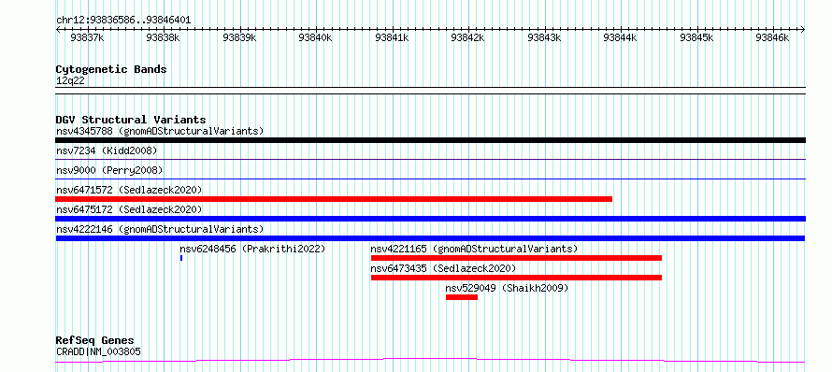Click the 93842k ruler position
Viewport: 832px width, 372px height.
(x=468, y=37)
